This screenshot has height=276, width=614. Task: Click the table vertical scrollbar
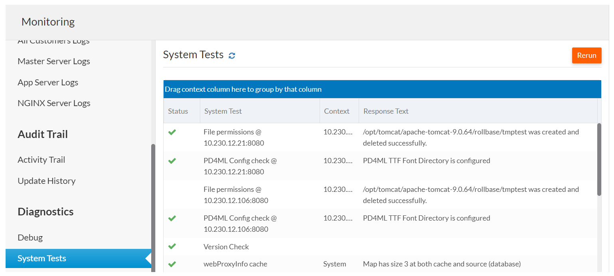tap(599, 160)
